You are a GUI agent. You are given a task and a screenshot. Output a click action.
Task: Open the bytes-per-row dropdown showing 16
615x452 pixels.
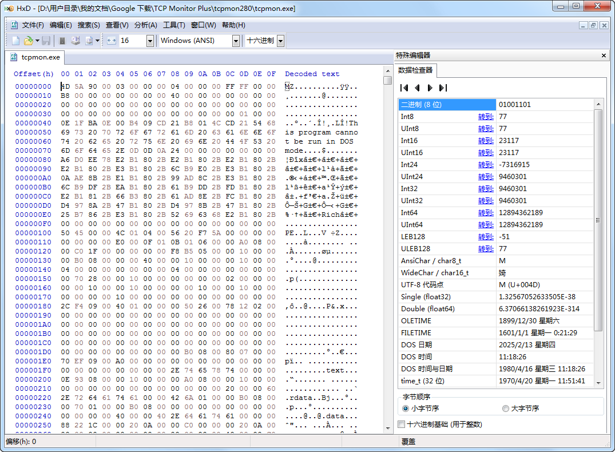pos(150,41)
